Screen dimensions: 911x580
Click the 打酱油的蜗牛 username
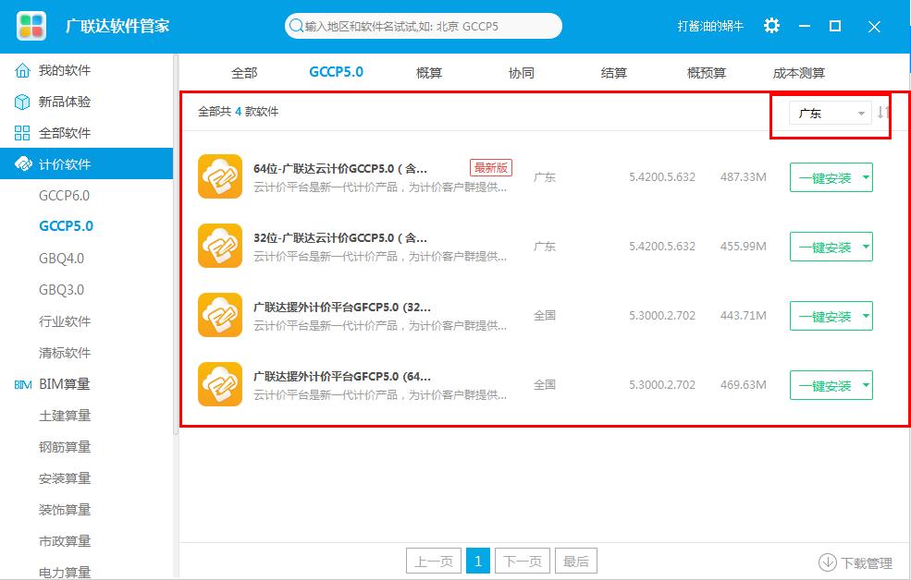click(710, 26)
